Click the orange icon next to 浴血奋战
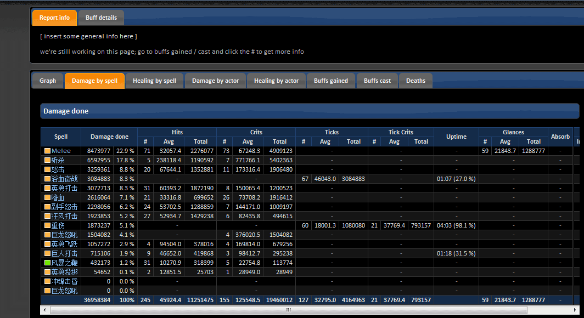The image size is (584, 318). (47, 179)
